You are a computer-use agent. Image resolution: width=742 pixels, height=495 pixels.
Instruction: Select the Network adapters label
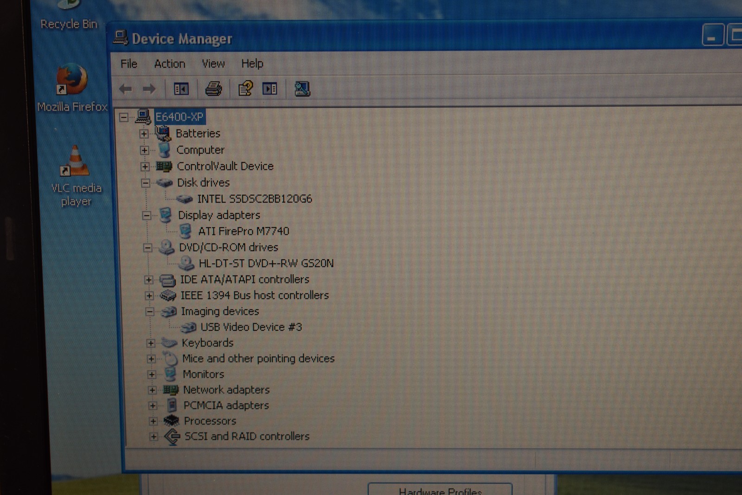coord(226,390)
